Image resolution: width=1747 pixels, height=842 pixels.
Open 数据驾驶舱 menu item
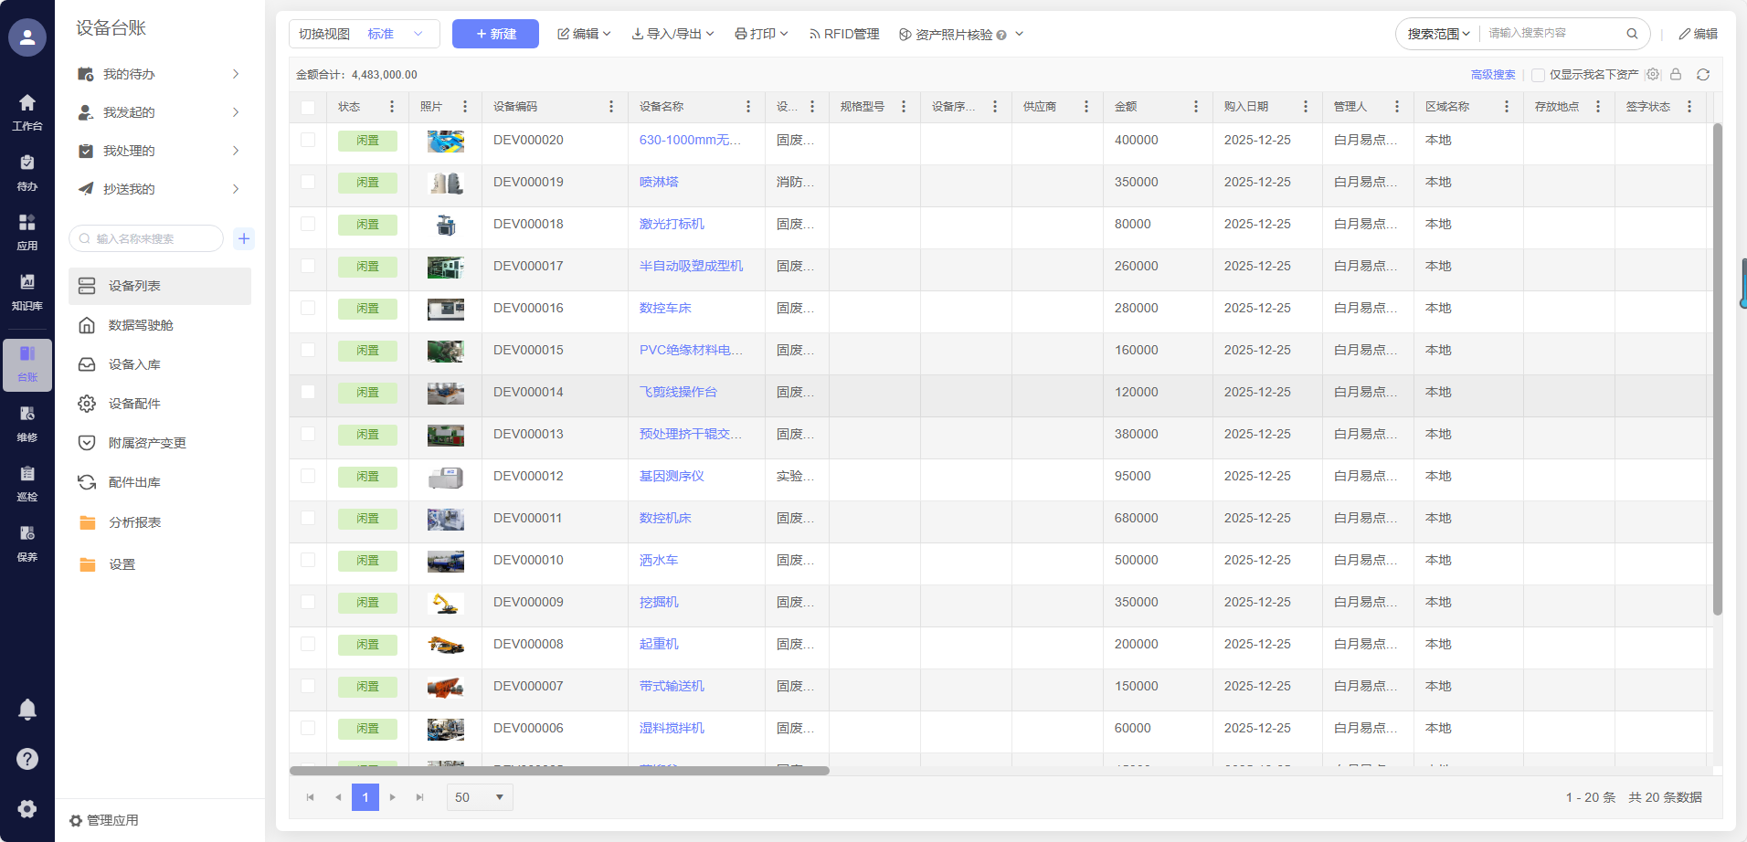tap(141, 325)
